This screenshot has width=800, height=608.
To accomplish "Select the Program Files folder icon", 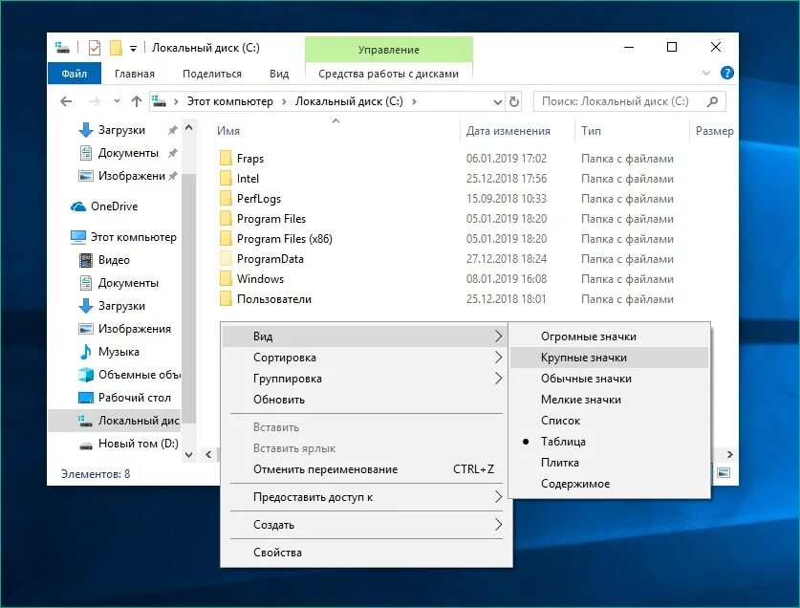I will pos(226,219).
